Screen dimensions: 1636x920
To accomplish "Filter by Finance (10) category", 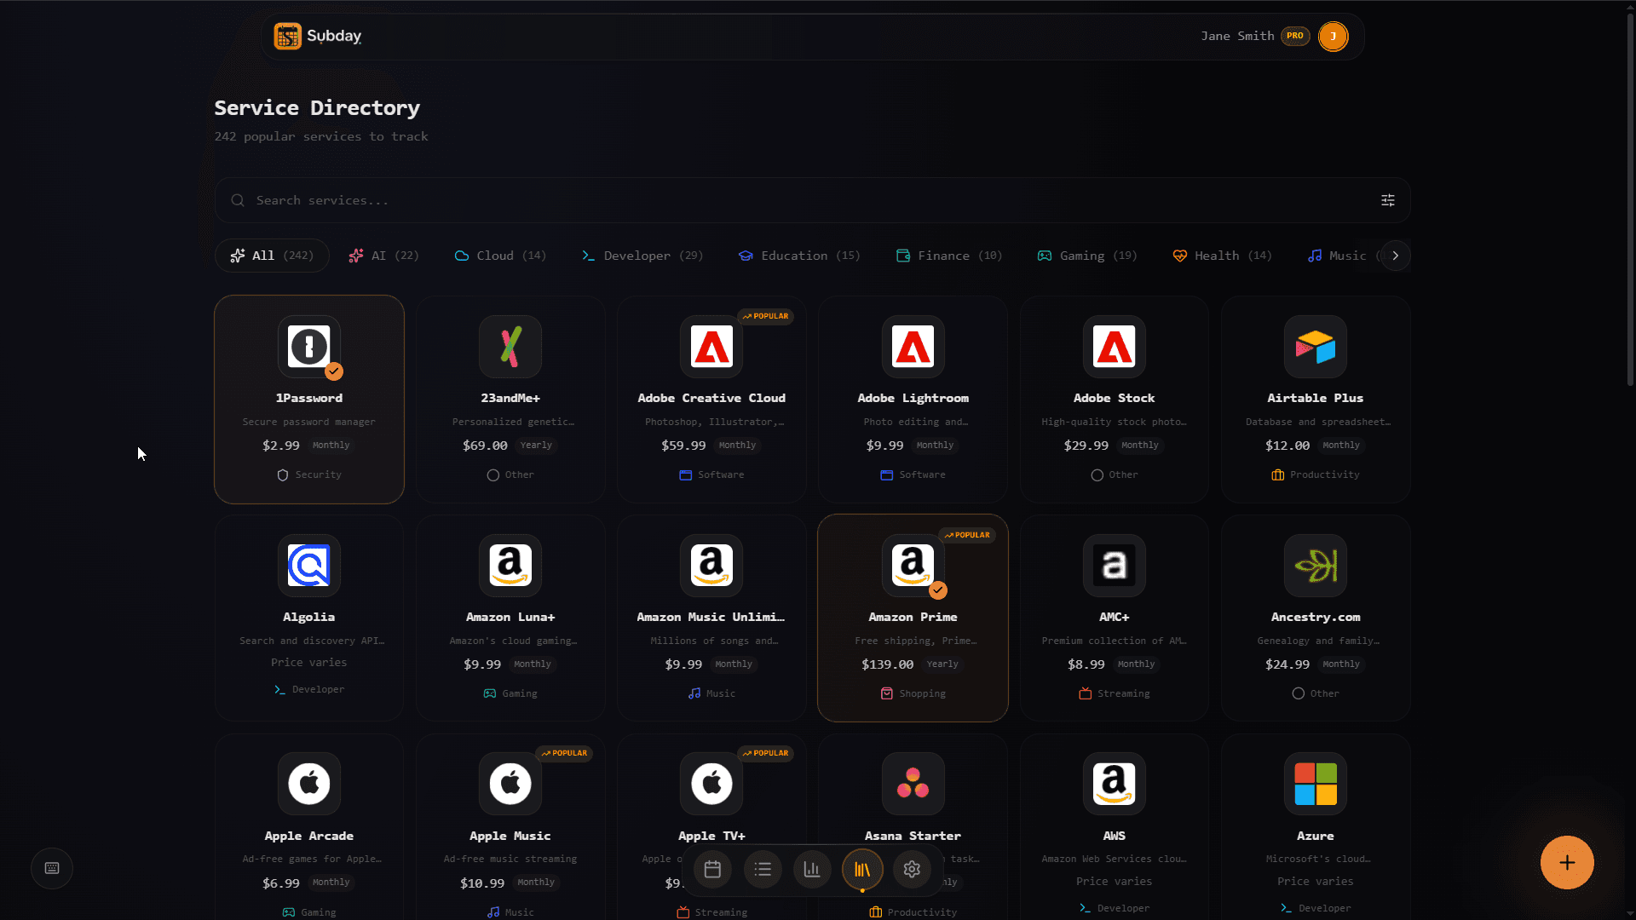I will (x=949, y=256).
